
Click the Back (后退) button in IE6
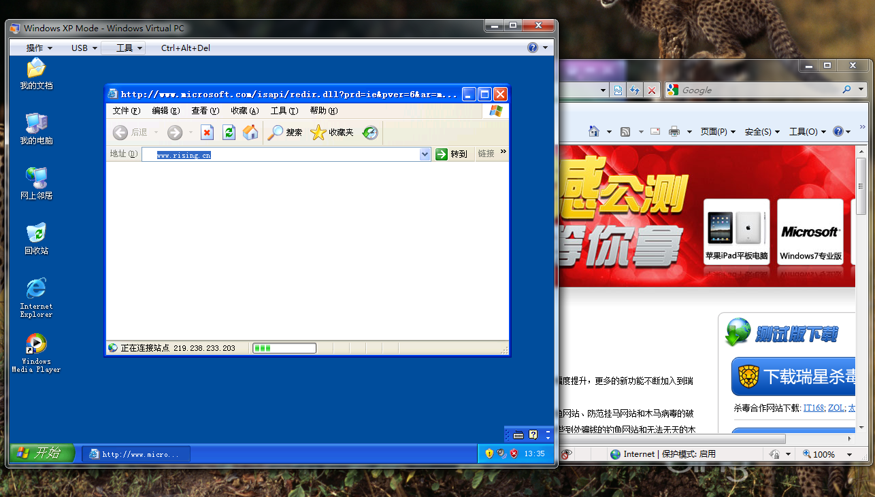coord(130,133)
